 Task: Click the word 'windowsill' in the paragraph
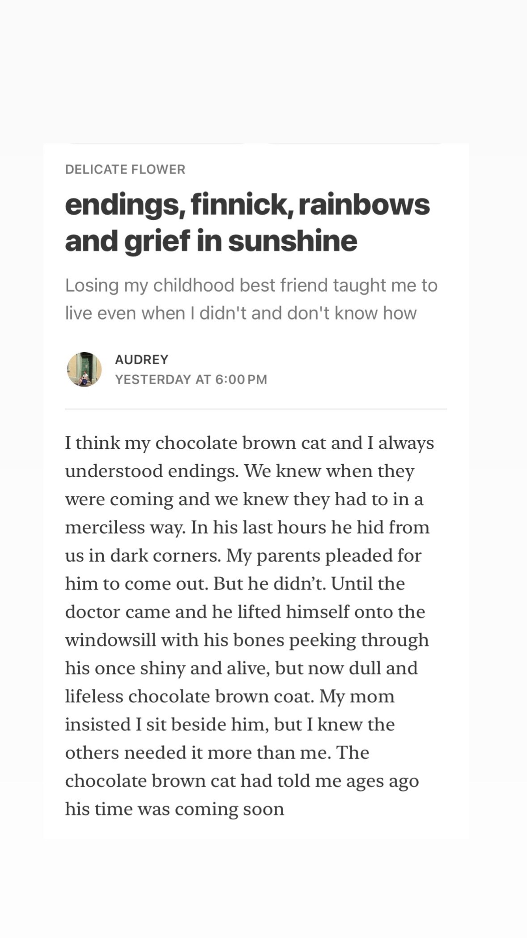coord(110,640)
